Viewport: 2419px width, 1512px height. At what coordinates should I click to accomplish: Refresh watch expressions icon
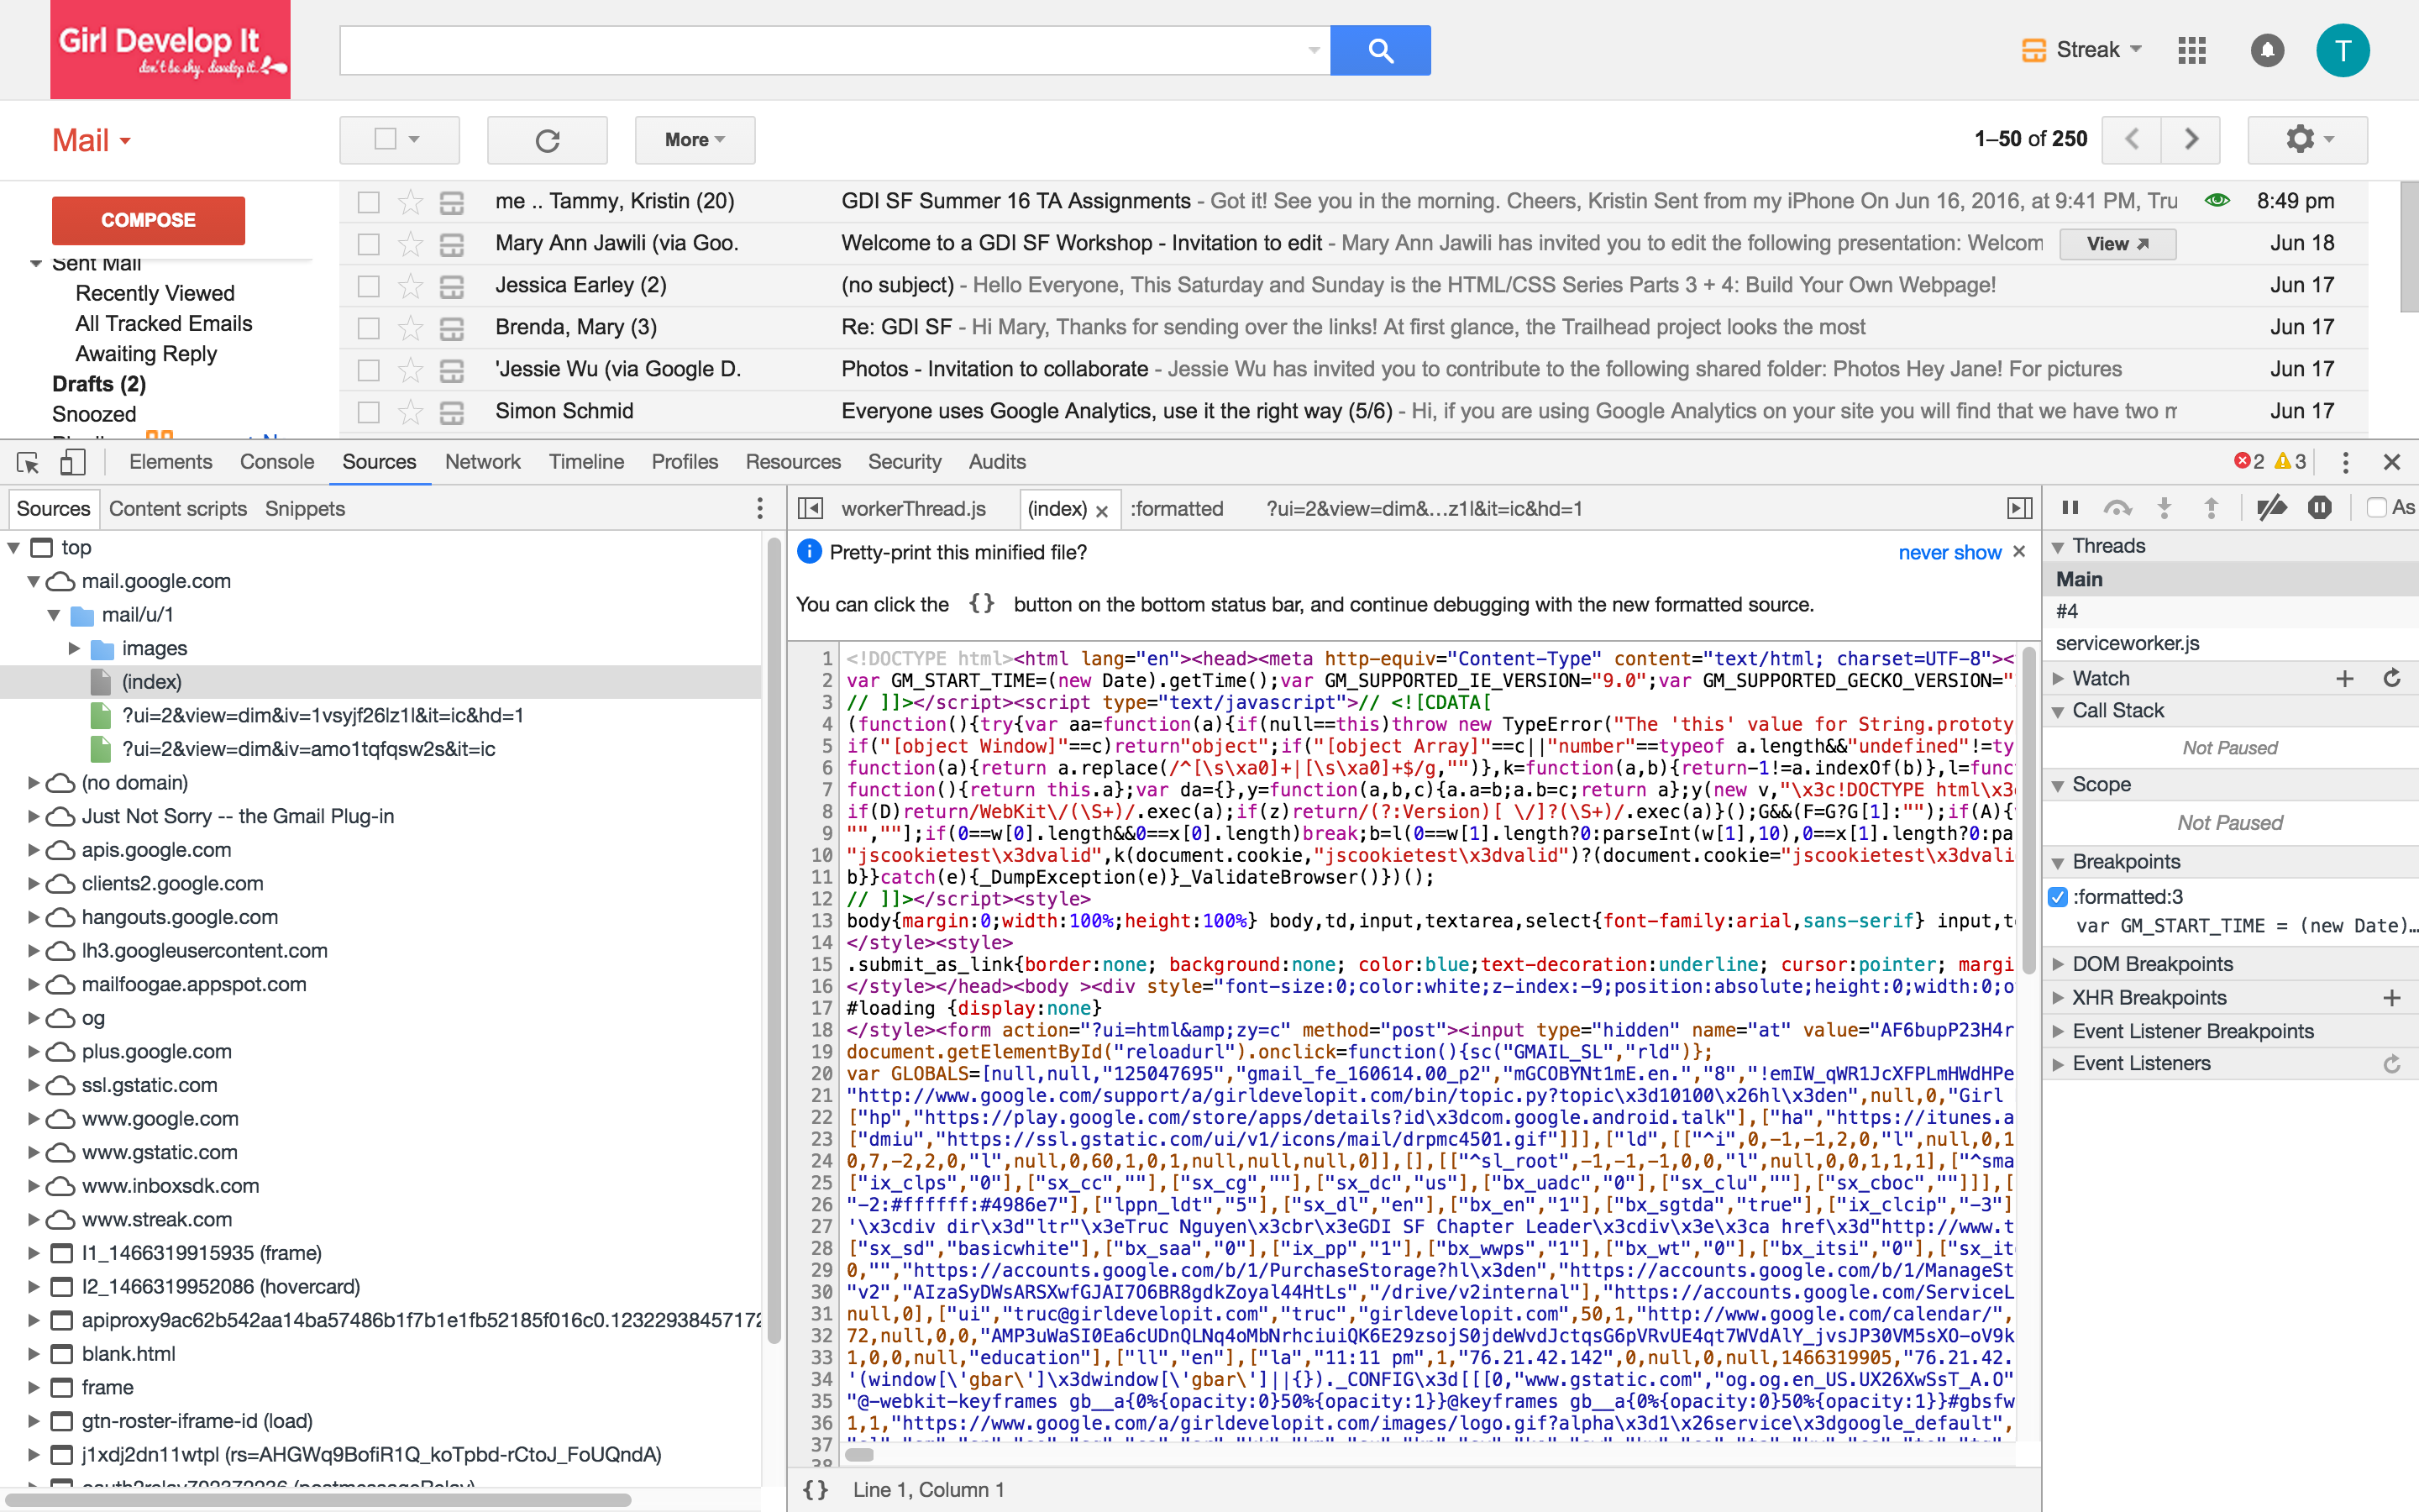tap(2392, 679)
